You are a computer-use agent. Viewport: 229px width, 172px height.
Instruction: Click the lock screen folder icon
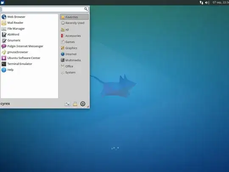75,104
